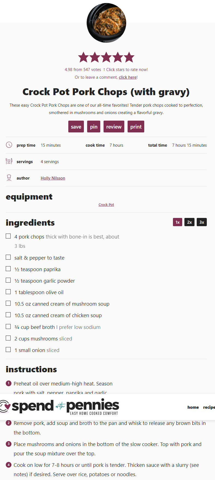Image resolution: width=215 pixels, height=480 pixels.
Task: Check off the 4 pork chops ingredient
Action: pyautogui.click(x=8, y=236)
